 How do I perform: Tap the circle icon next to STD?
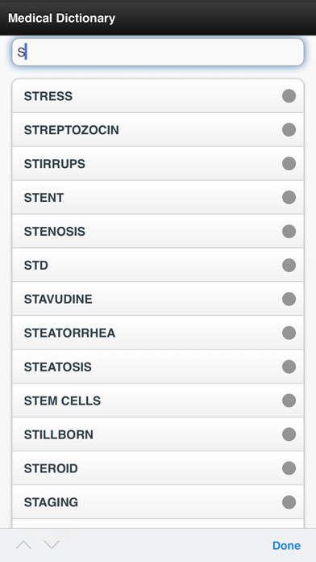point(289,265)
